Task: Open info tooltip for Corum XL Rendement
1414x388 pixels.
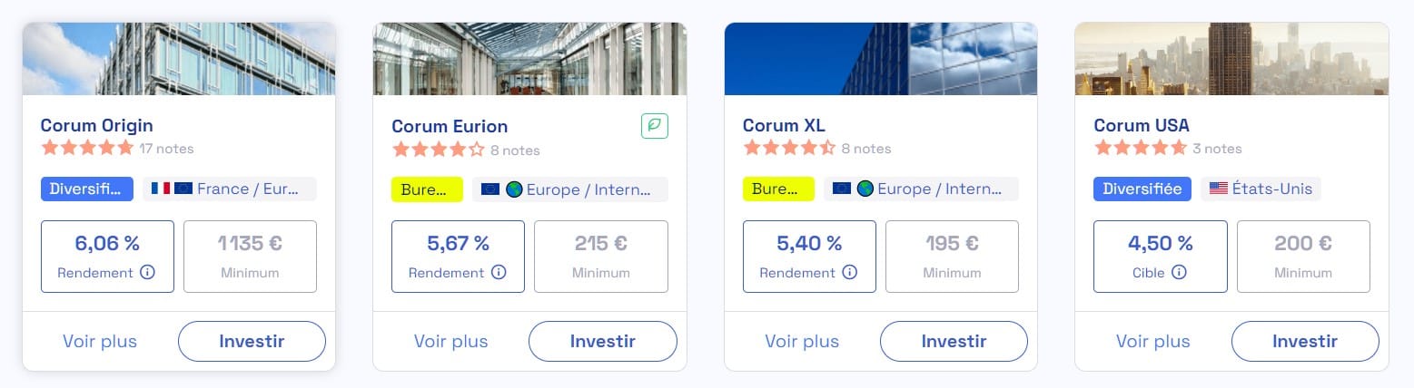Action: tap(850, 272)
